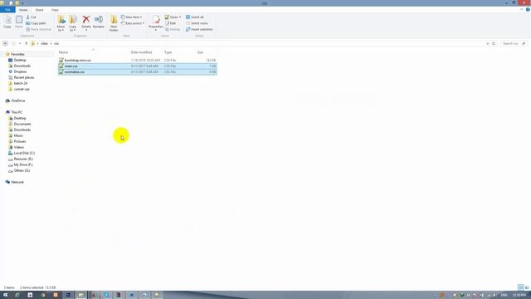Open Local Disk (C:) drive

[x=24, y=153]
